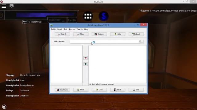Click NewSplashX 'what ore' chat message
This screenshot has height=110, width=197.
[x=24, y=96]
